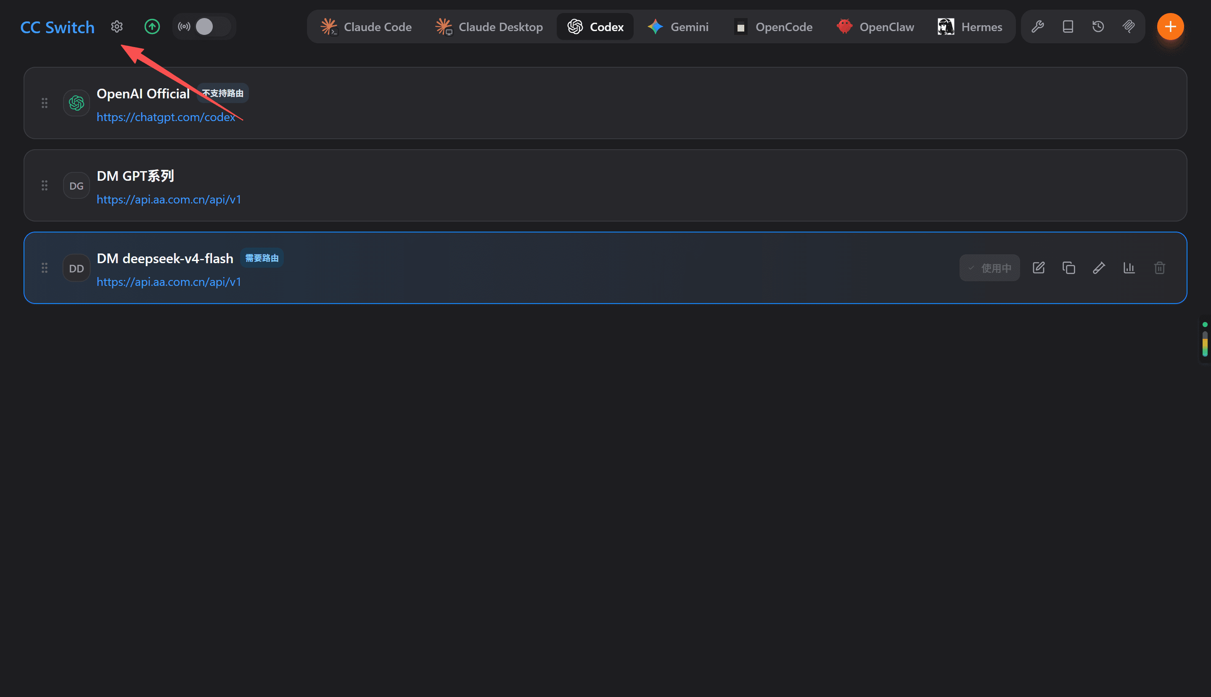Open the Hermes tab
This screenshot has width=1211, height=697.
(970, 27)
